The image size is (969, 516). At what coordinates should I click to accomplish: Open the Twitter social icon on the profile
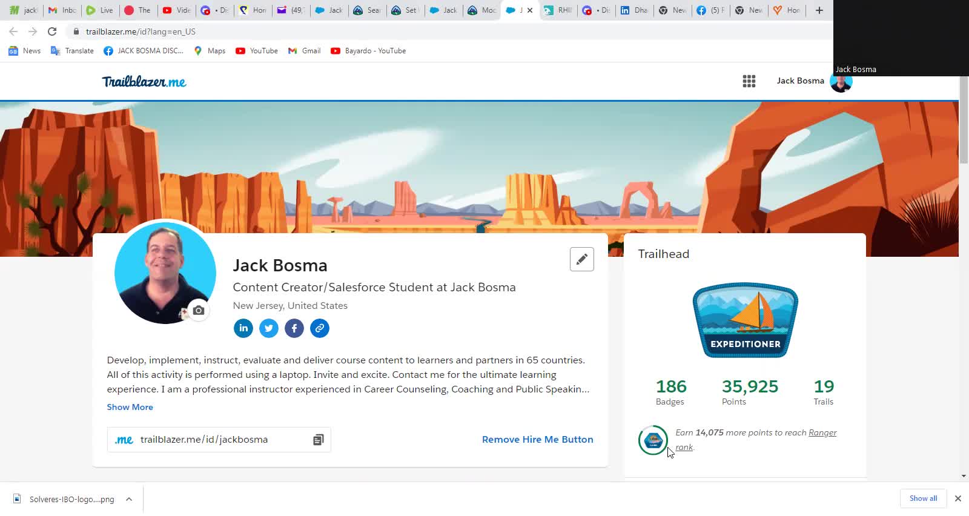point(269,328)
